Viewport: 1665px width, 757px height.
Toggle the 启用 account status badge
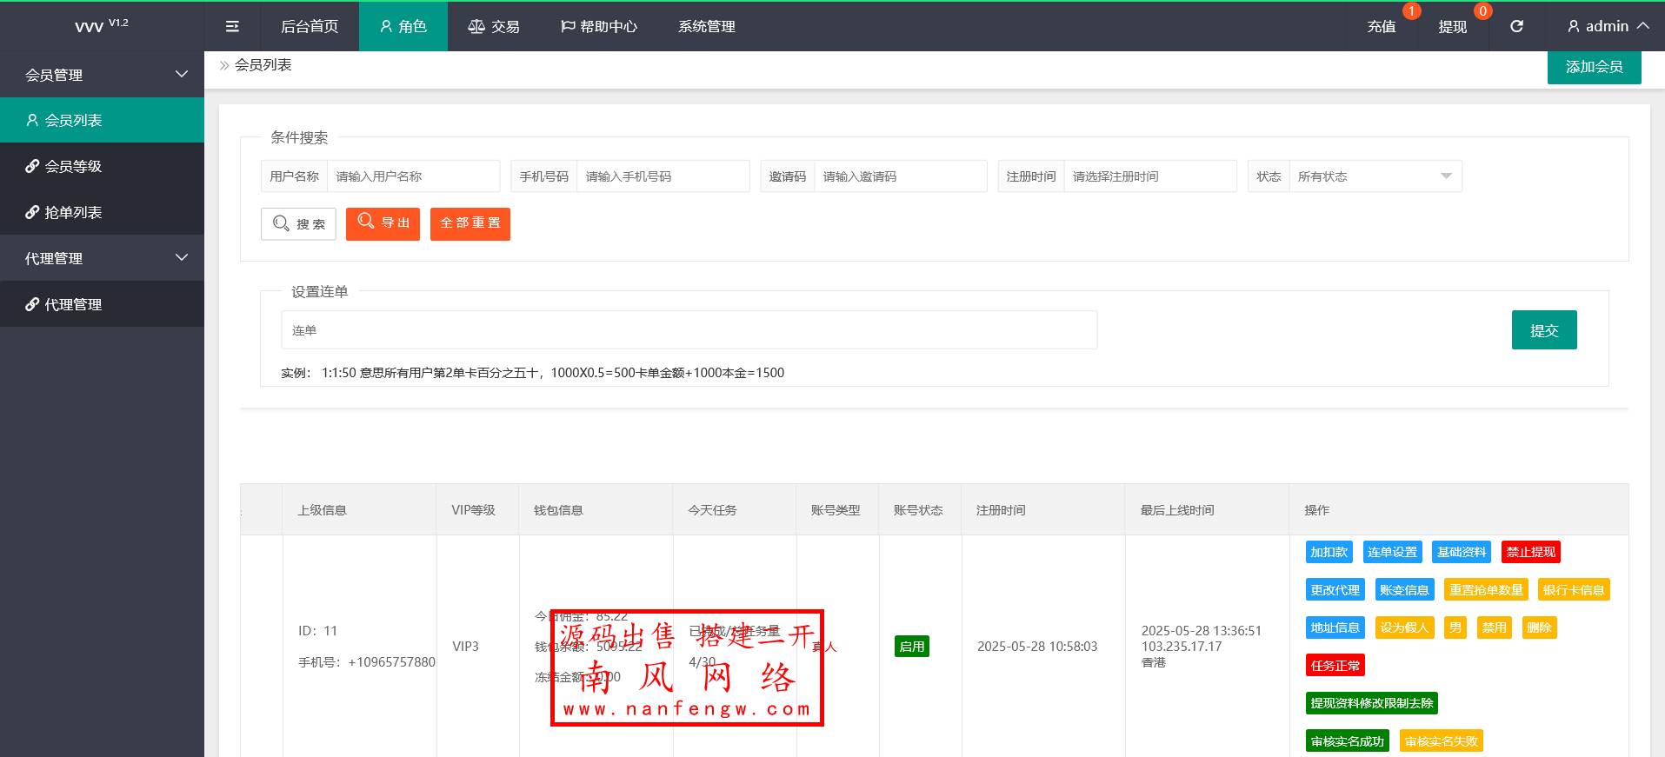click(911, 647)
